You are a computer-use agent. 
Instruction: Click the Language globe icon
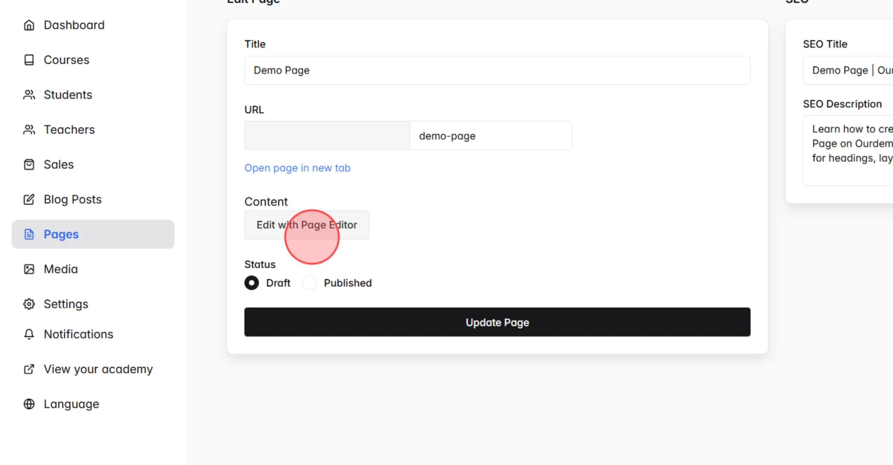(x=29, y=404)
